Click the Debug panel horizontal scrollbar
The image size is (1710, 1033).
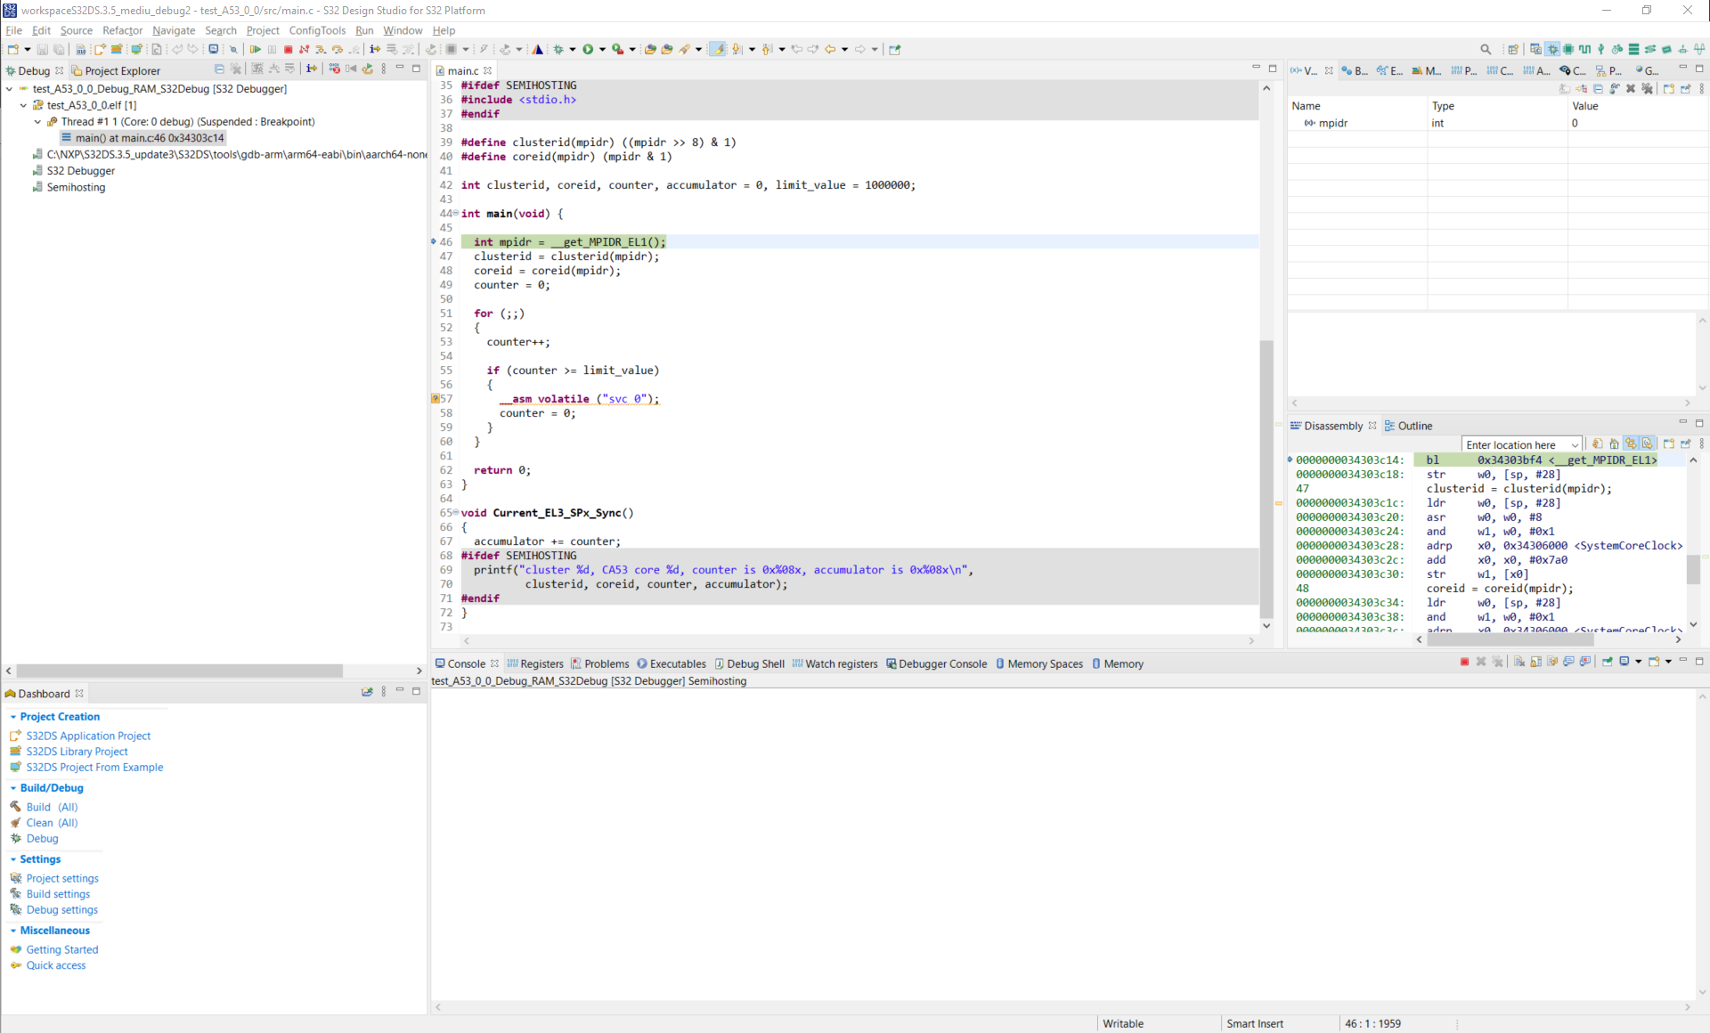click(x=178, y=671)
